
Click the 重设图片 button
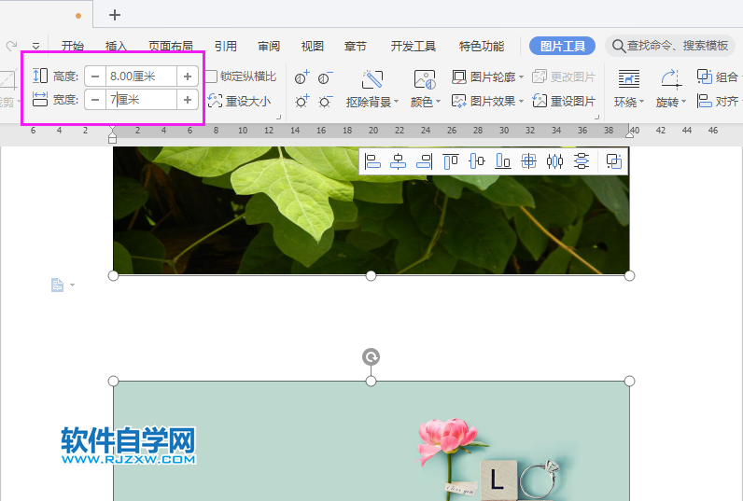[x=564, y=101]
